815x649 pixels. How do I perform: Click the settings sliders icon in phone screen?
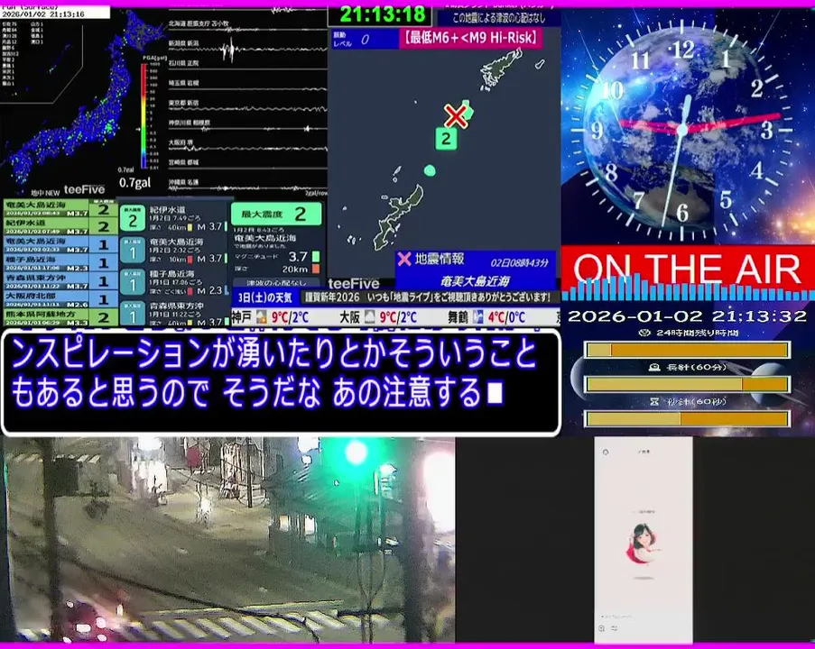tap(614, 628)
